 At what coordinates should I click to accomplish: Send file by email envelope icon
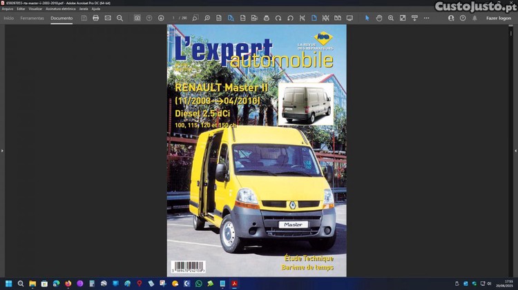pos(108,18)
